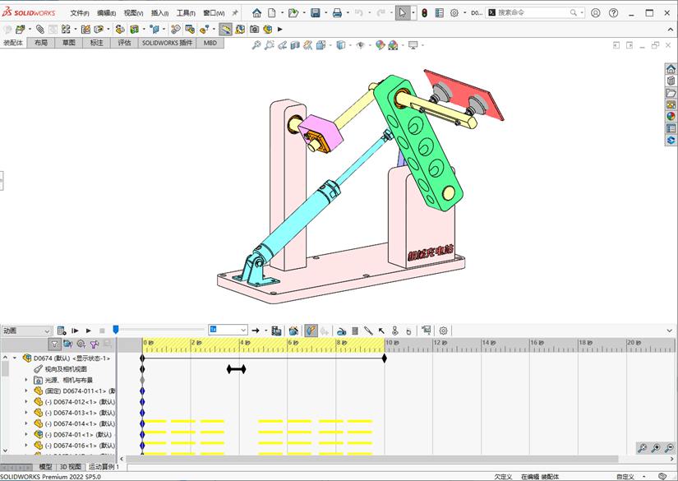Save the current document
The width and height of the screenshot is (678, 481).
pos(316,13)
